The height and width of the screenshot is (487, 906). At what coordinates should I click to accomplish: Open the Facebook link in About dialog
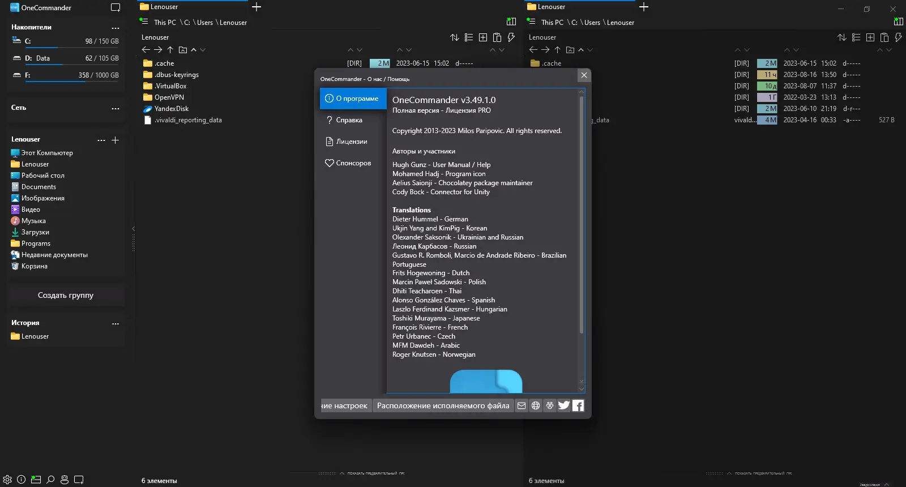coord(578,405)
